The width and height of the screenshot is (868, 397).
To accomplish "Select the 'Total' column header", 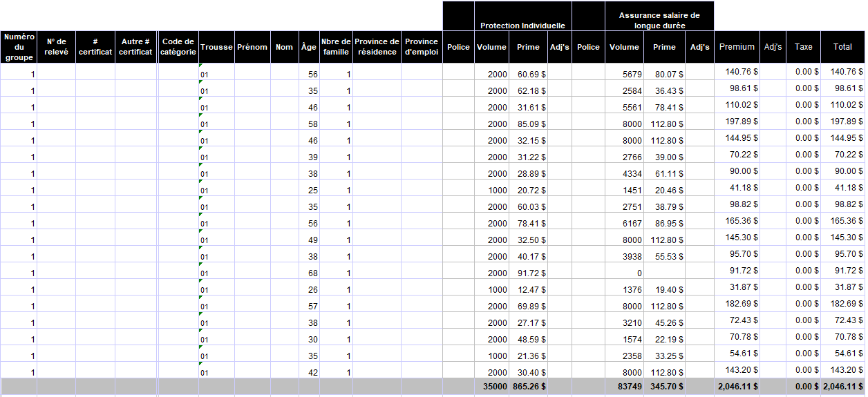I will [x=842, y=47].
